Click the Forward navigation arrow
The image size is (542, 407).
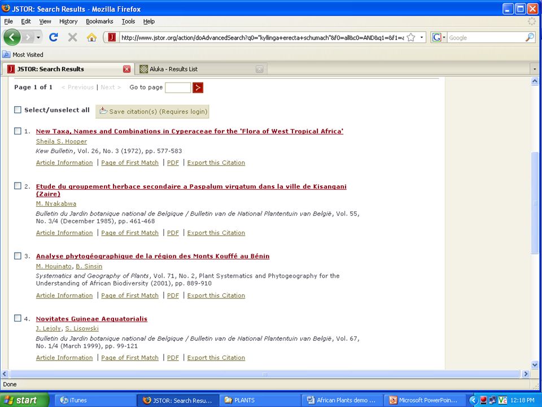28,37
